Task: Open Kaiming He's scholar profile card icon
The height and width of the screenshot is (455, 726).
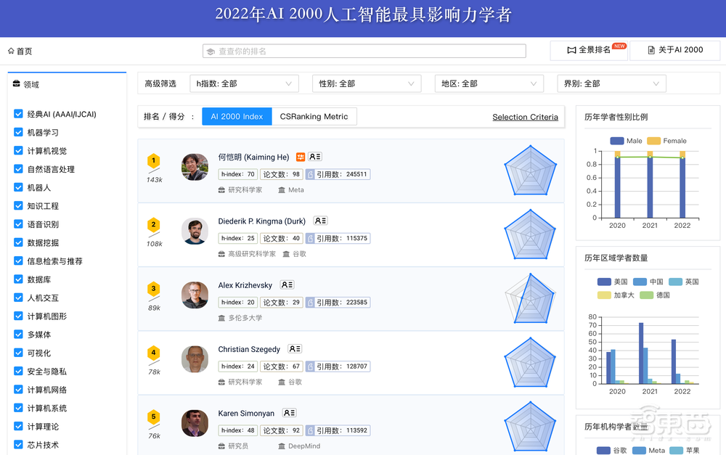Action: [x=314, y=156]
